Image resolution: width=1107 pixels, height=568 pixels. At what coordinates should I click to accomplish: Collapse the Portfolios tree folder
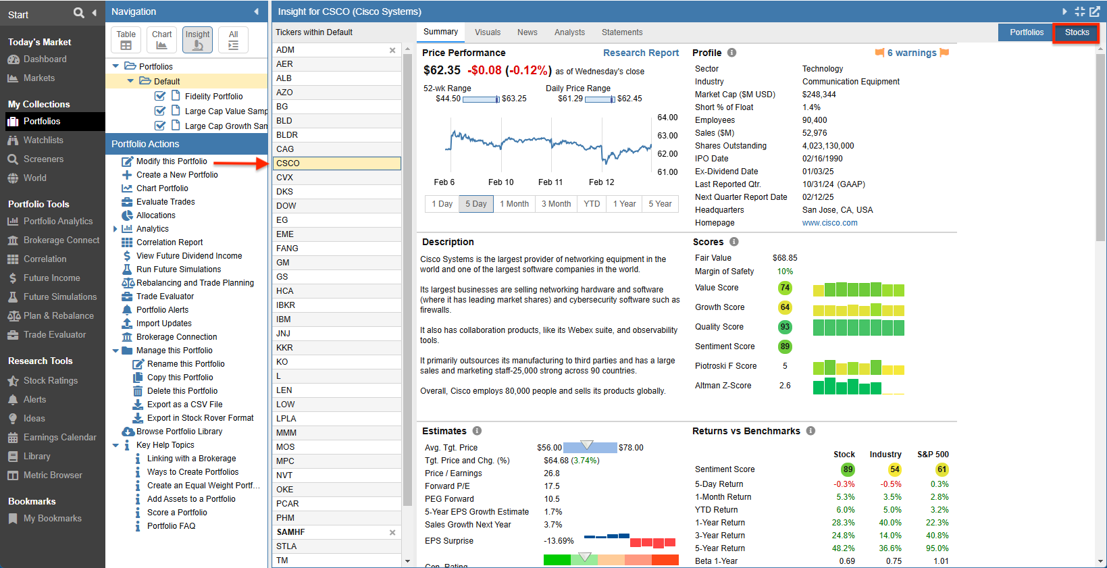pyautogui.click(x=115, y=66)
